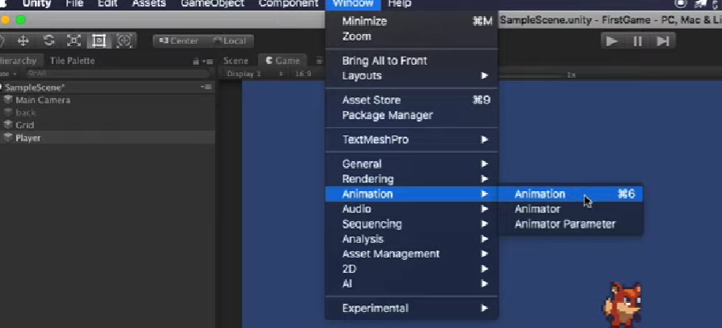The height and width of the screenshot is (328, 722).
Task: Open the File menu
Action: (74, 4)
